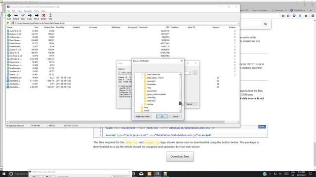The image size is (316, 177).
Task: Select the Select-1.2.2 row
Action: (121, 74)
